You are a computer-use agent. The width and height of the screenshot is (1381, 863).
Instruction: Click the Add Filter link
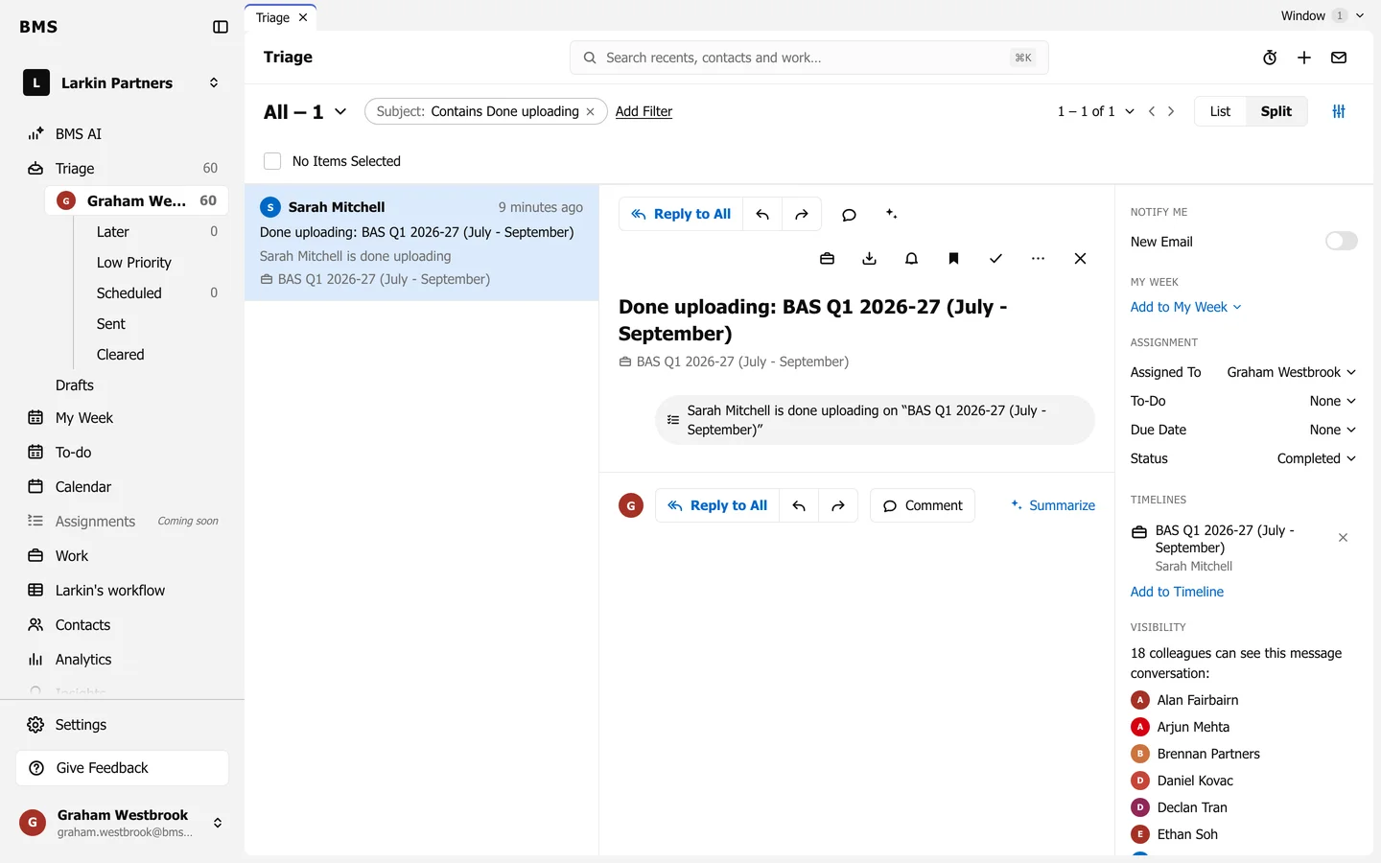pos(644,111)
